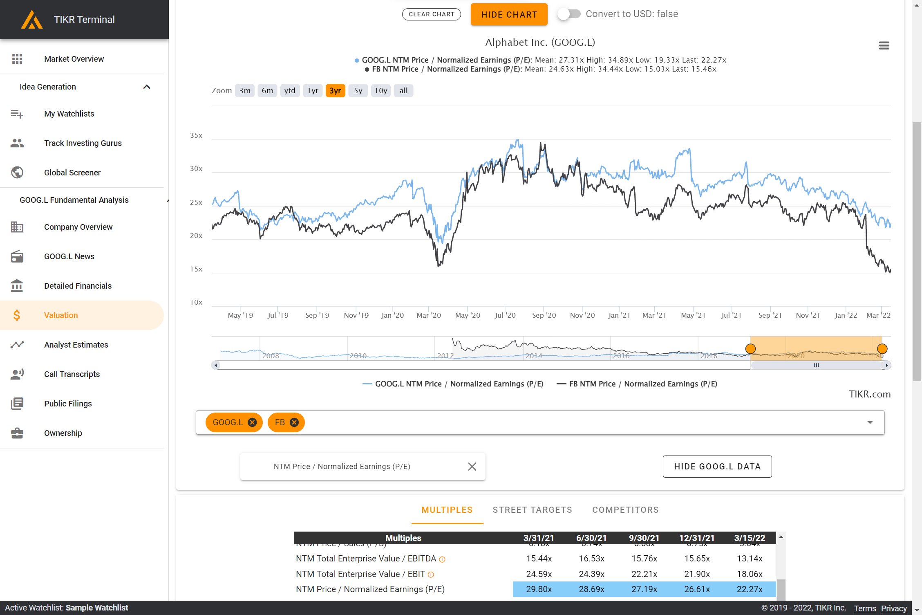Click navigator left scroll arrow
The image size is (922, 615).
[x=216, y=365]
